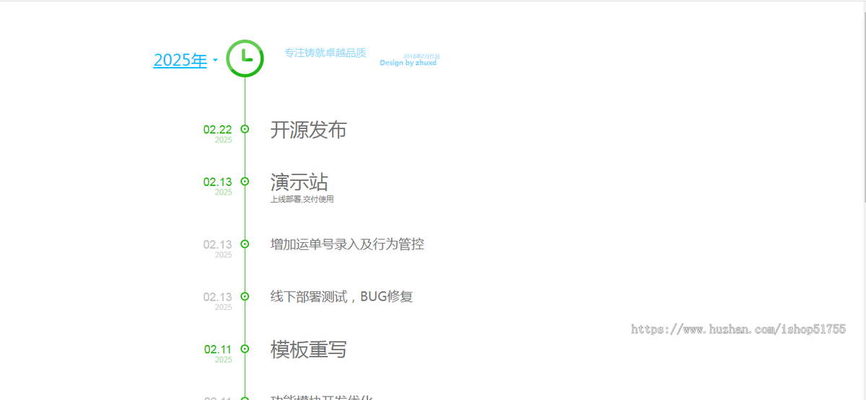Click the Design by zhuxd credit

(408, 63)
